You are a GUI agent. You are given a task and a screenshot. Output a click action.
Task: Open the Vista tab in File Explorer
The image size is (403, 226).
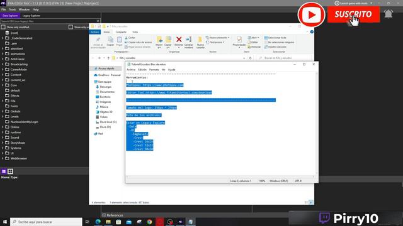135,32
